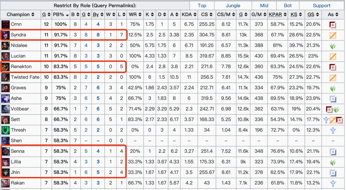346x190 pixels.
Task: Open Syndra's games link showing 8
Action: pos(86,35)
